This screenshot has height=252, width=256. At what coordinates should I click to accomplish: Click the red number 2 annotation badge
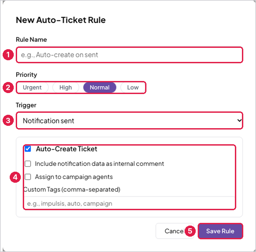pyautogui.click(x=8, y=88)
